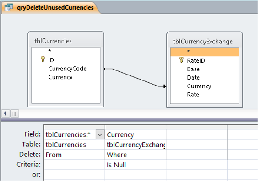The image size is (261, 182).
Task: Select the CurrencyCode field in tblCurrencies
Action: pyautogui.click(x=67, y=69)
